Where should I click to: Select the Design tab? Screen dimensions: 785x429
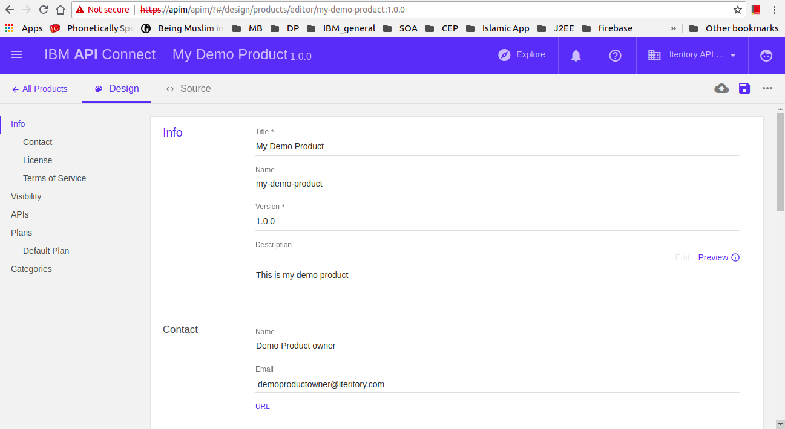(x=117, y=89)
